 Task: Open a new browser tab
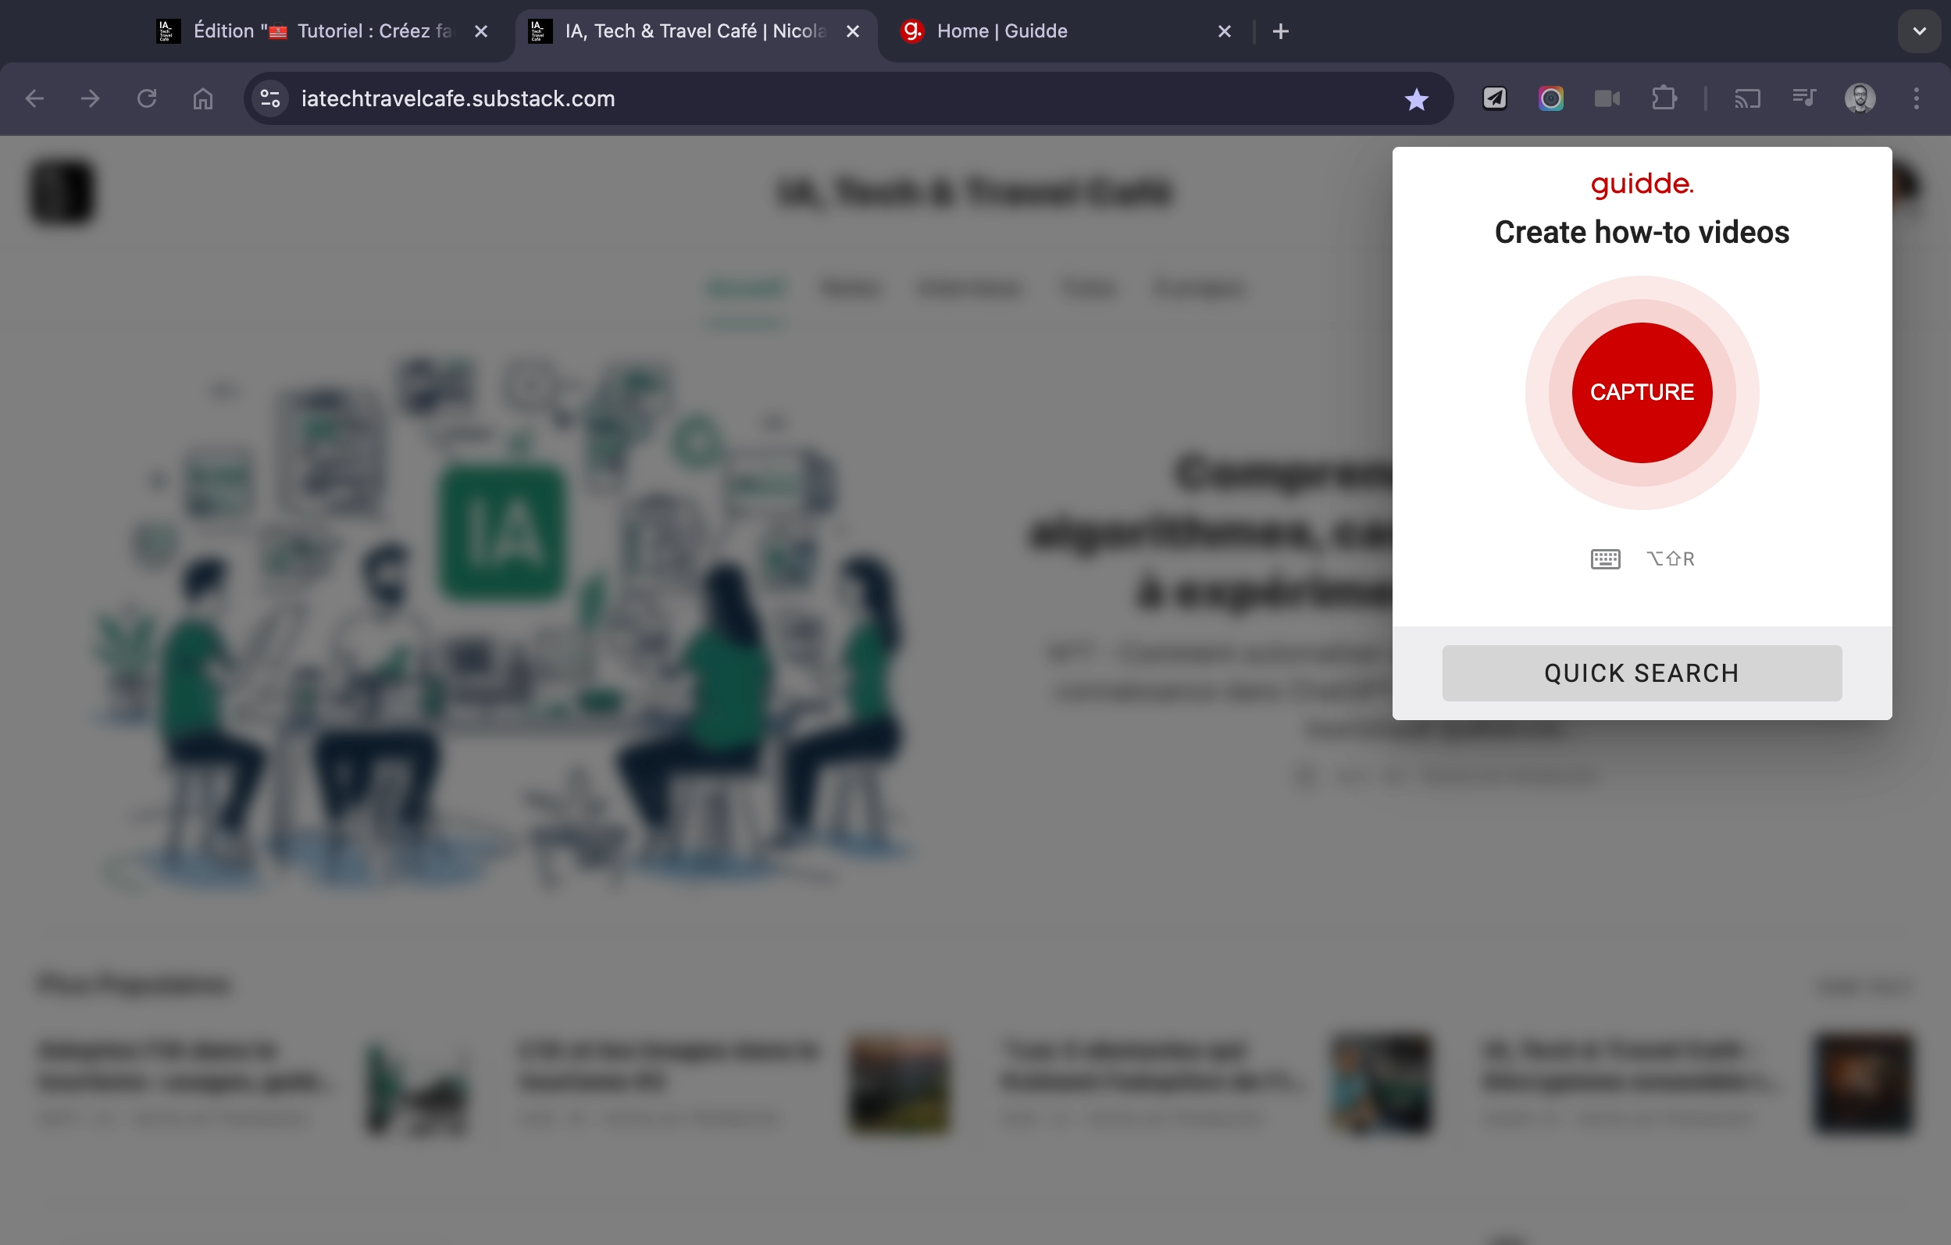click(1280, 31)
